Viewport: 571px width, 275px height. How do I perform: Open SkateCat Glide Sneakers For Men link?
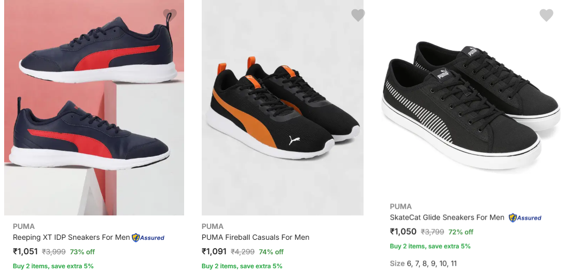pyautogui.click(x=447, y=218)
